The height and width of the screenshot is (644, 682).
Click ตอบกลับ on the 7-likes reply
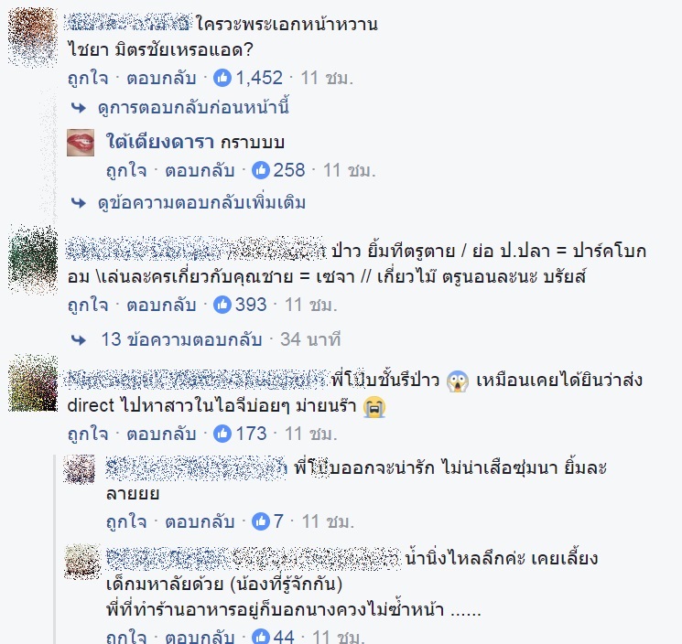coord(200,521)
